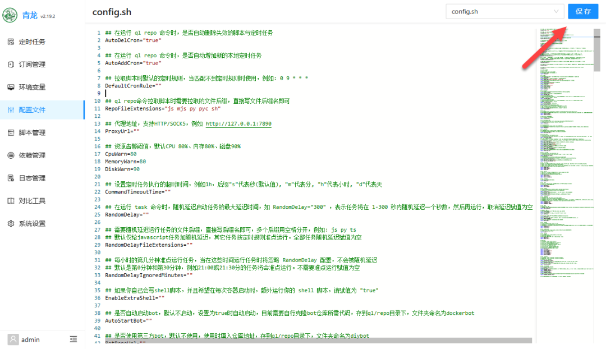Open 系统设置 menu entry
606x349 pixels.
[x=42, y=223]
